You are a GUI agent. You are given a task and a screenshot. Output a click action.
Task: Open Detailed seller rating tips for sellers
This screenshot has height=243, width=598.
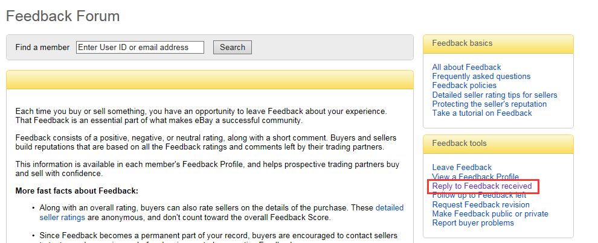coord(495,95)
